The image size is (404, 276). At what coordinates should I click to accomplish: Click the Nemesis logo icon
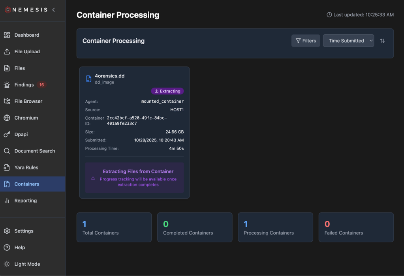coord(8,10)
